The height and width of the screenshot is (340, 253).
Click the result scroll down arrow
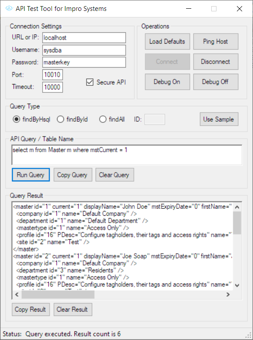coord(237,286)
